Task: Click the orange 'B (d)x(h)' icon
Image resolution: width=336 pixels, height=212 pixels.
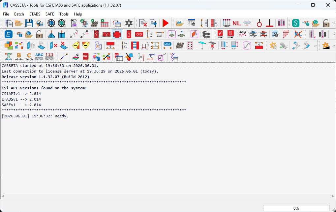Action: (19, 57)
